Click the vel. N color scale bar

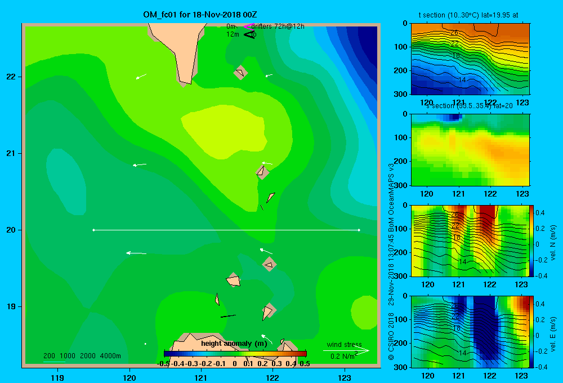[x=531, y=241]
